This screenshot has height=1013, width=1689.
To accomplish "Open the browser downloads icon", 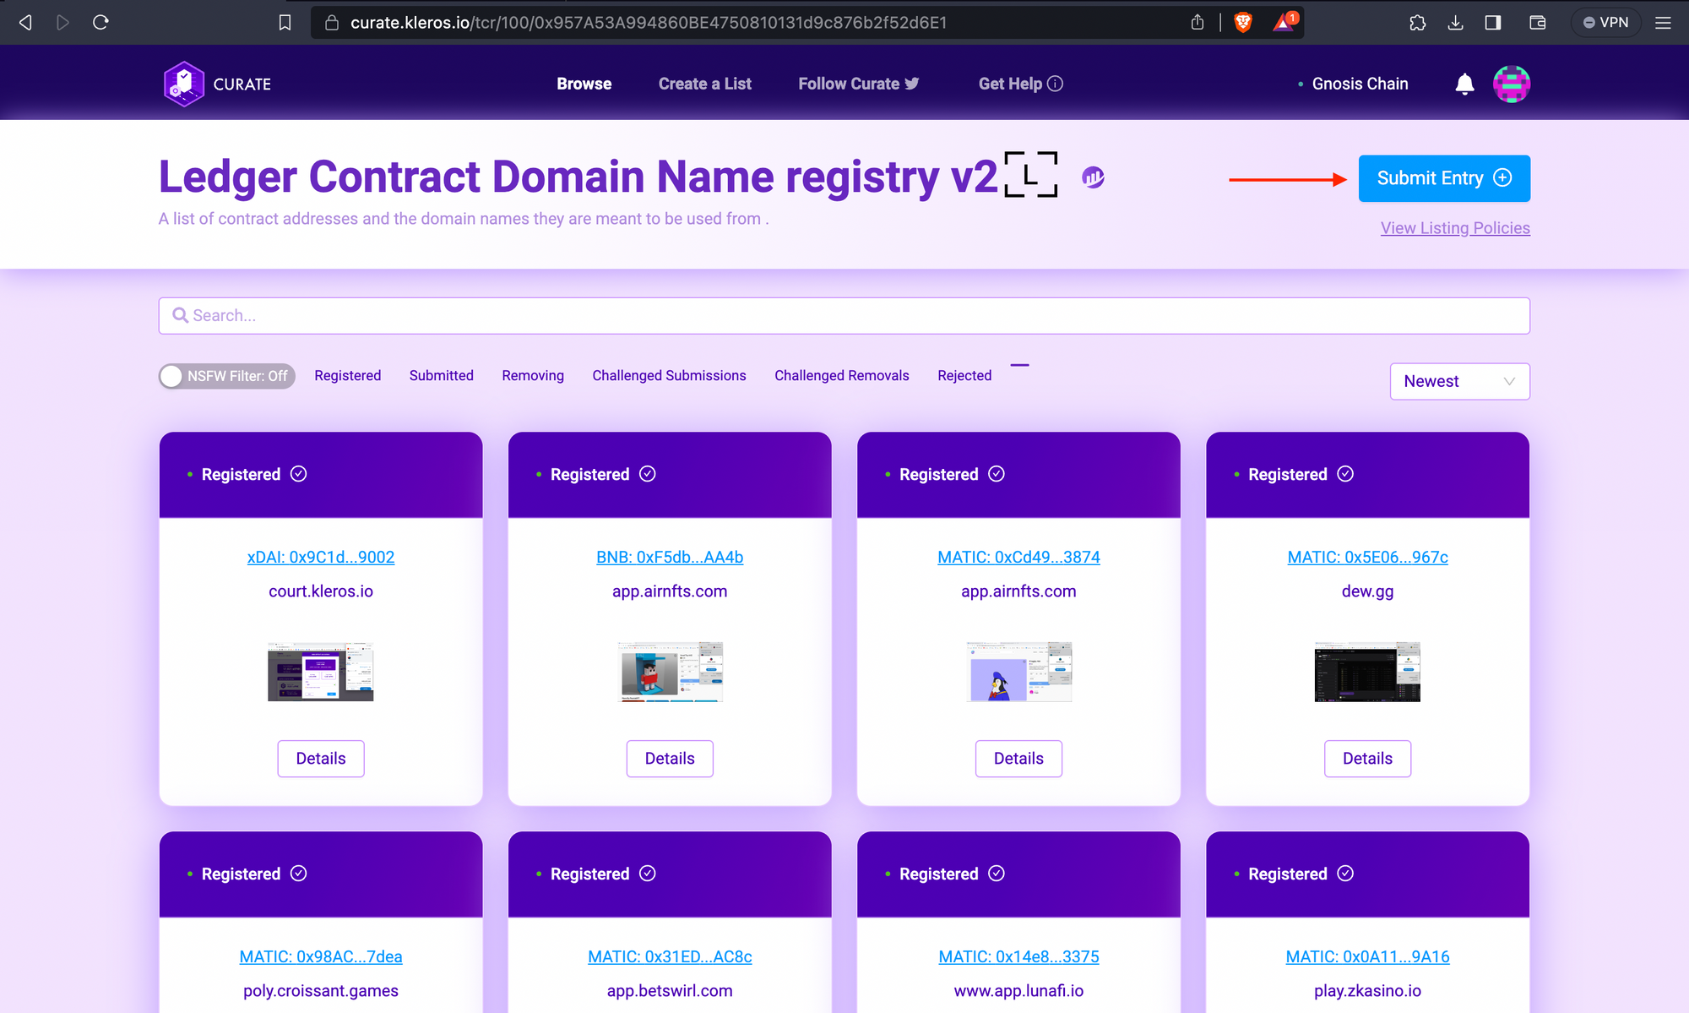I will point(1455,23).
